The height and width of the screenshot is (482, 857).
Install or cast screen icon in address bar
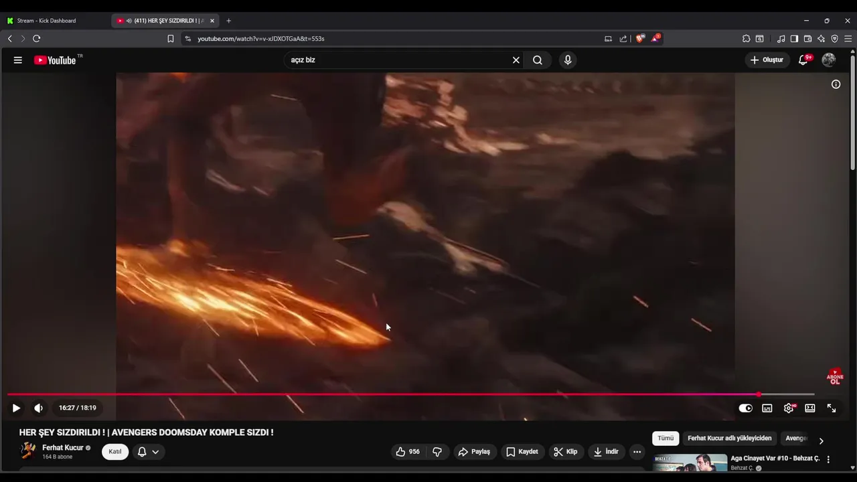click(x=608, y=39)
